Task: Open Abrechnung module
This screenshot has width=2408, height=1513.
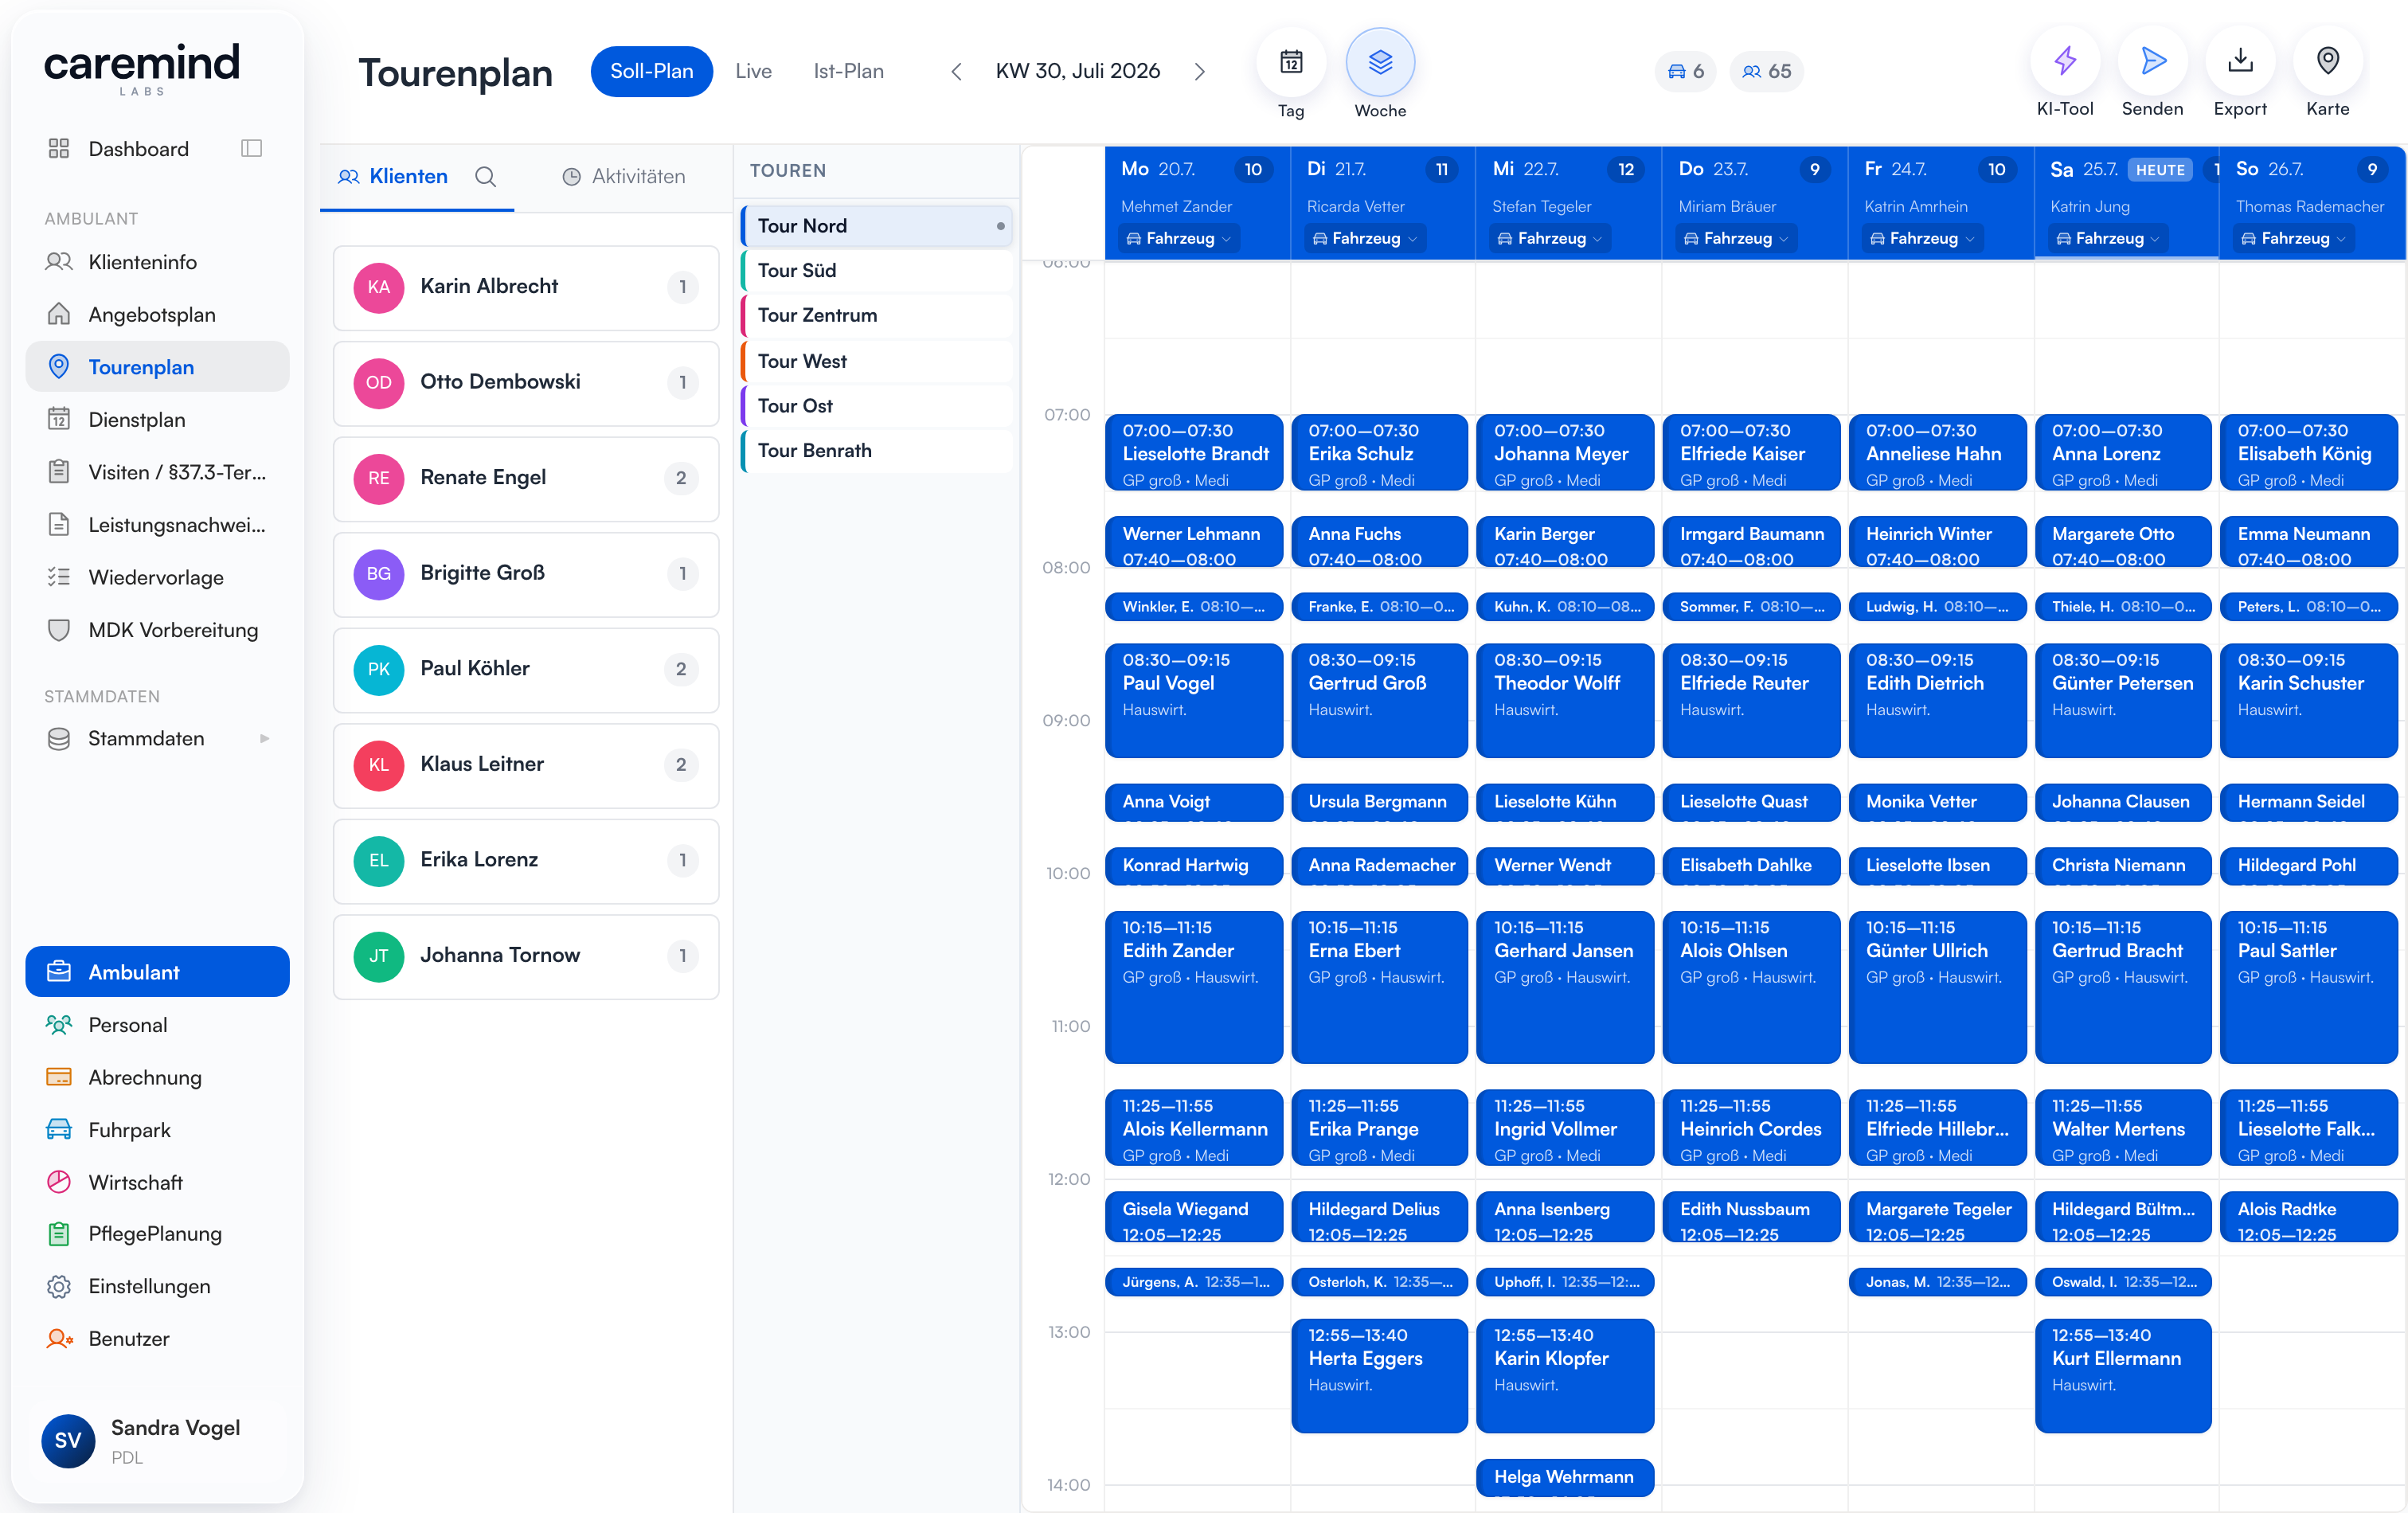Action: click(157, 1077)
